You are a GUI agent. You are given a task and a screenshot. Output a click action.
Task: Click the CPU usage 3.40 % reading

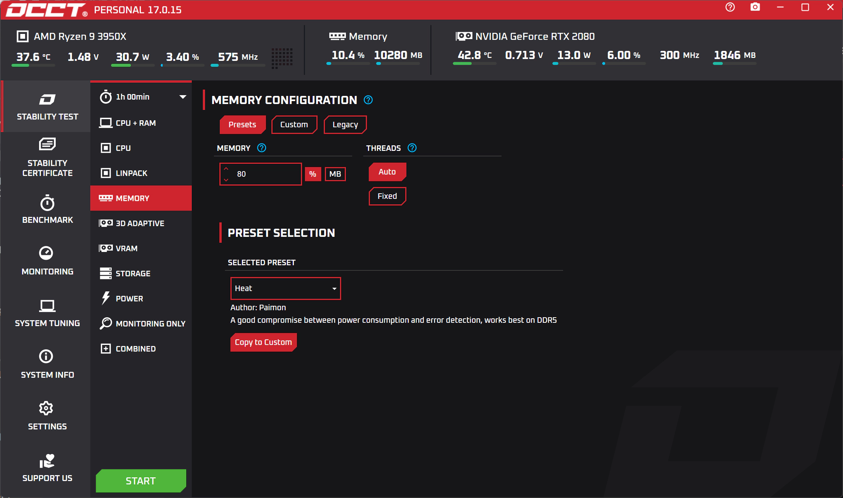(x=183, y=57)
